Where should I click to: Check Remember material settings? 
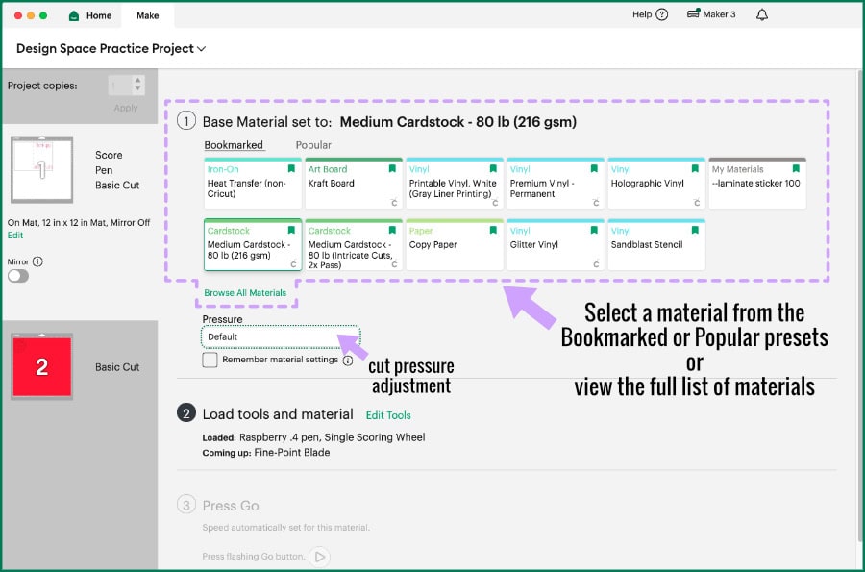[x=210, y=360]
